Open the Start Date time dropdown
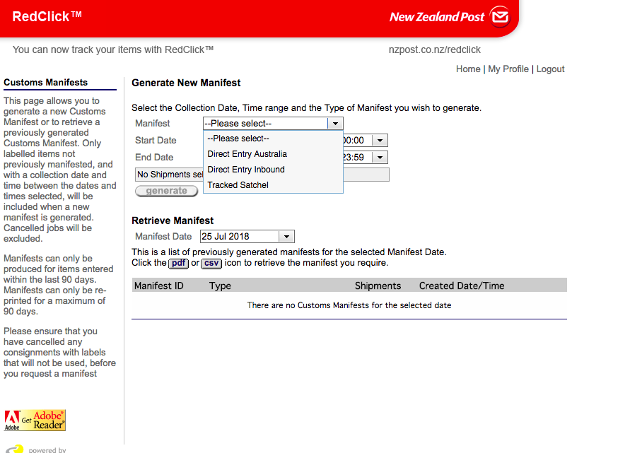642x453 pixels. pyautogui.click(x=380, y=141)
